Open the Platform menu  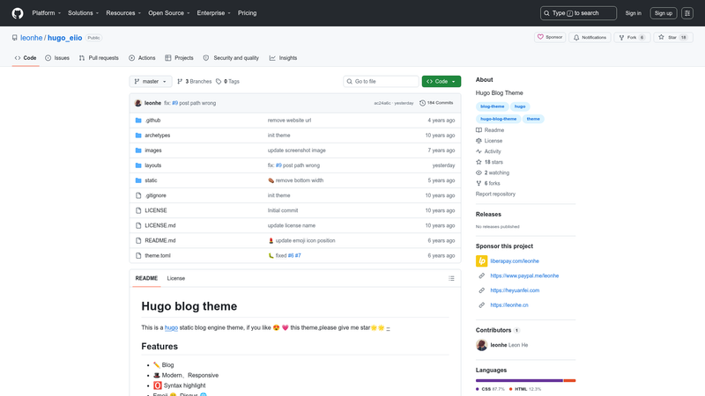pos(47,13)
